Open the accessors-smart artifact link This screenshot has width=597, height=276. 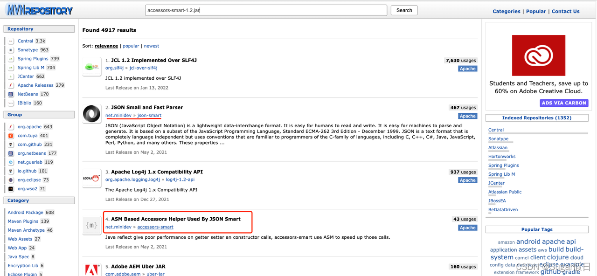(155, 227)
